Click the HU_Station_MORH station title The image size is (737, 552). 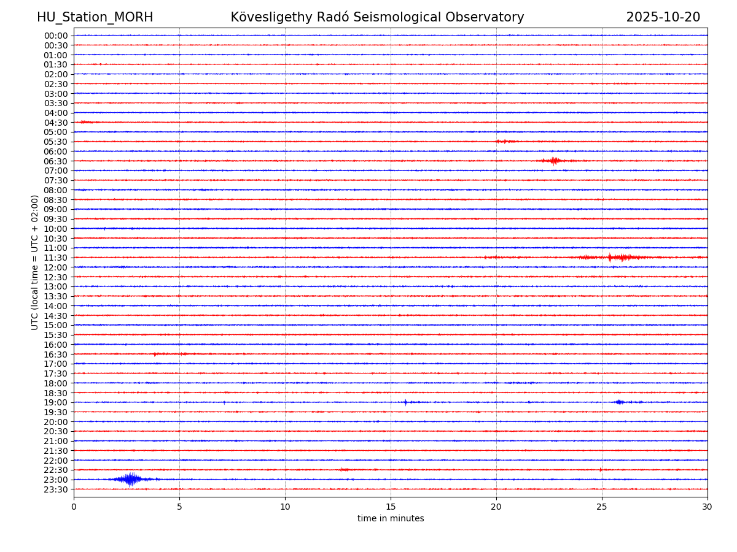click(x=95, y=17)
